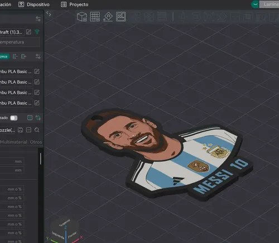Screen dimensions: 279x243
Task: Edit the Draft (1) printer preset
Action: (x=28, y=32)
